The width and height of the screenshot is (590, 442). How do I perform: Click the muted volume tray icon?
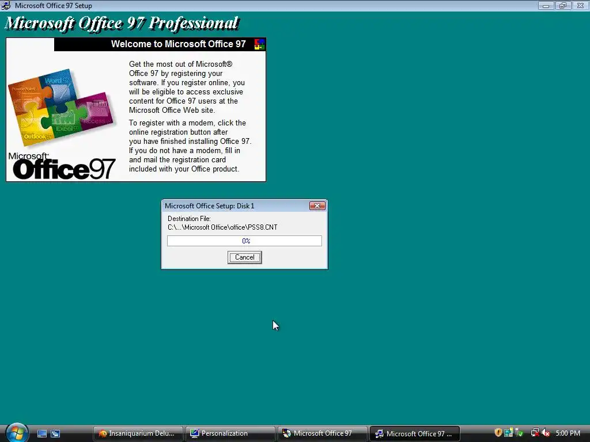pyautogui.click(x=546, y=433)
